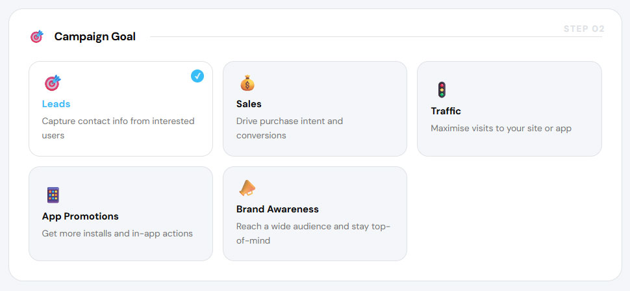Toggle the blue checkmark on Leads card
The height and width of the screenshot is (291, 630).
tap(197, 76)
